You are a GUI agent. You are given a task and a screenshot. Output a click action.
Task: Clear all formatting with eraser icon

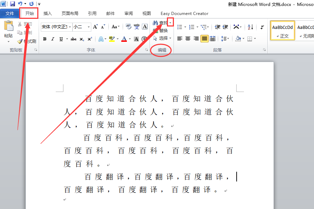[129, 27]
